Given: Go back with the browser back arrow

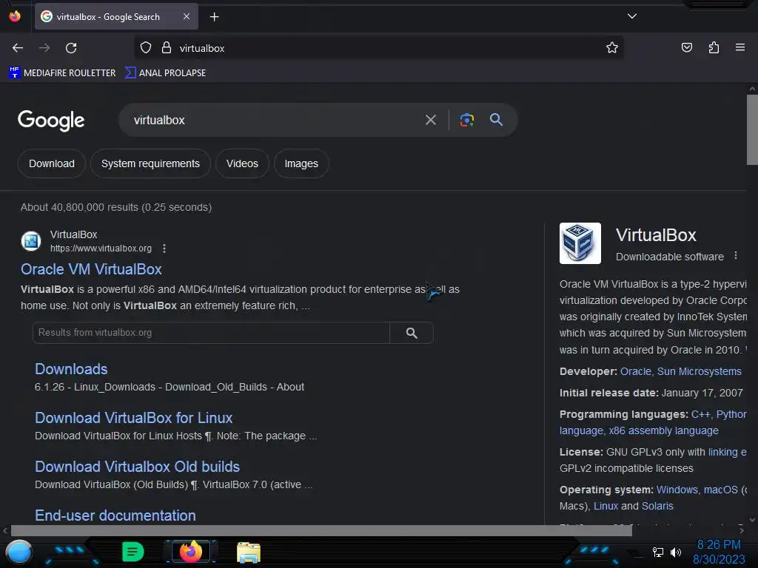Looking at the screenshot, I should [18, 48].
